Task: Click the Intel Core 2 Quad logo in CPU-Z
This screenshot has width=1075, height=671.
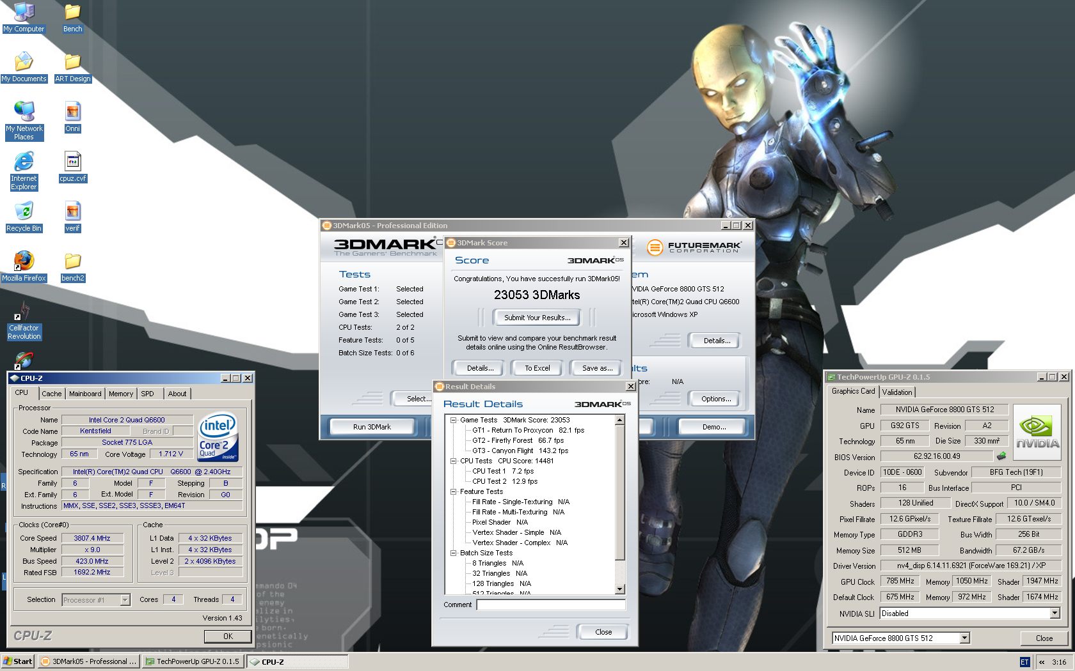Action: [218, 436]
